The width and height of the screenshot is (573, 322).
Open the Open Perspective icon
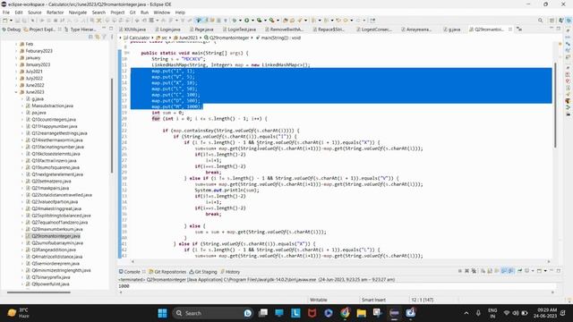(x=552, y=21)
